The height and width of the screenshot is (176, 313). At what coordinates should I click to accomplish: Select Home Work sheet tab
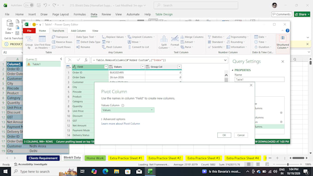click(x=95, y=158)
